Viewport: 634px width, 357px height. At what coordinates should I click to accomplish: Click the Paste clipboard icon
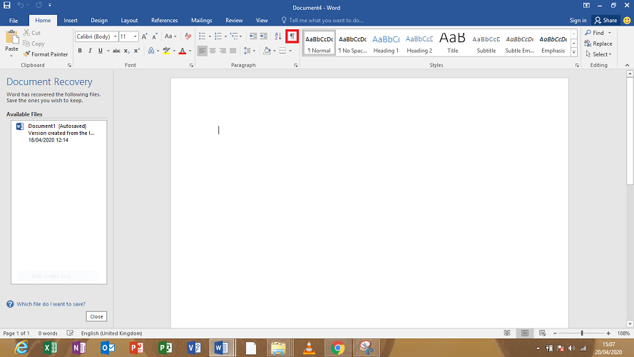[x=11, y=37]
